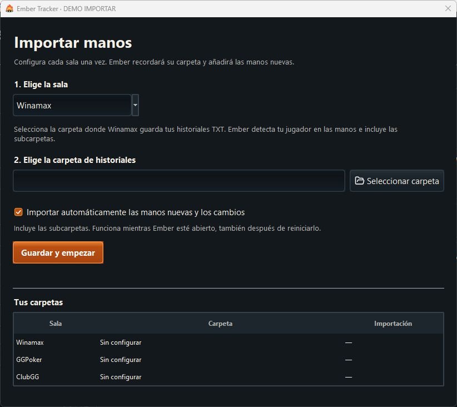Select the Winamax row in Tus carpetas
The height and width of the screenshot is (407, 457).
click(x=229, y=343)
